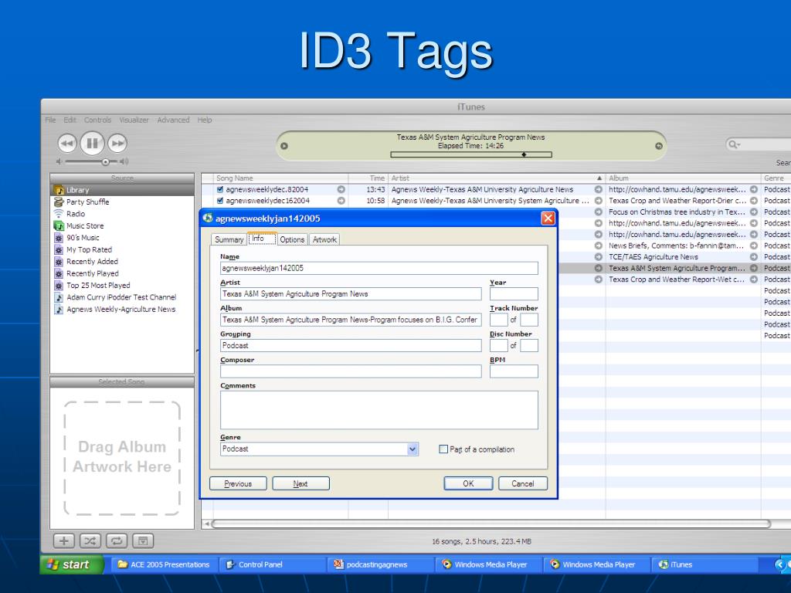Click the magnifier icon in the search box
The width and height of the screenshot is (791, 593).
point(734,144)
